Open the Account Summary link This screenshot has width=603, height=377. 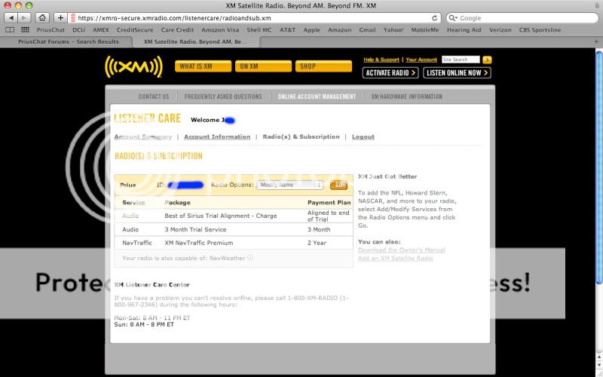coord(143,136)
